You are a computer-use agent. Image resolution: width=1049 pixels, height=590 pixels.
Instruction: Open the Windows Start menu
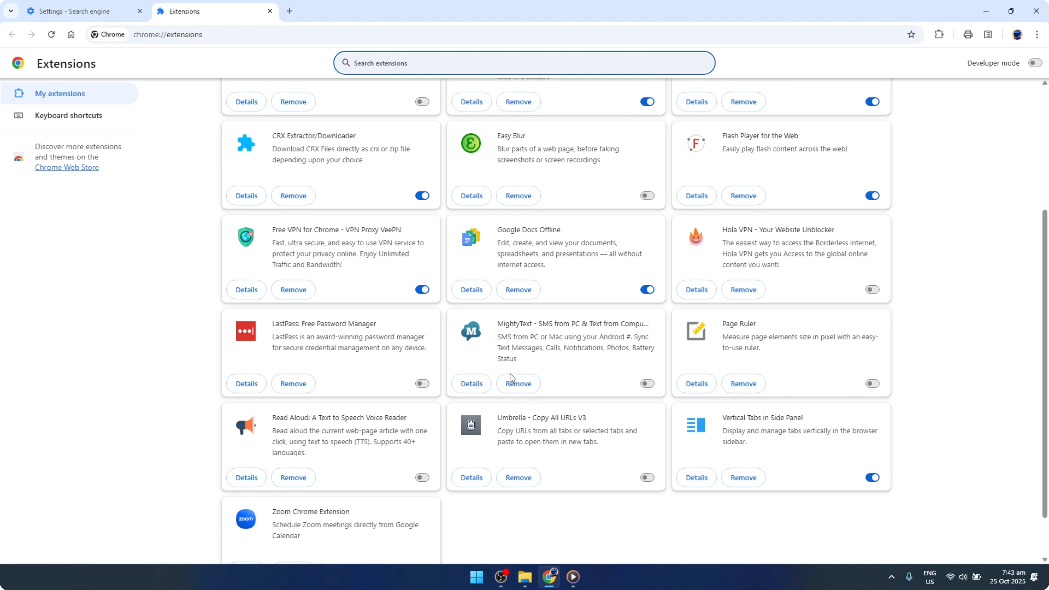[x=476, y=577]
